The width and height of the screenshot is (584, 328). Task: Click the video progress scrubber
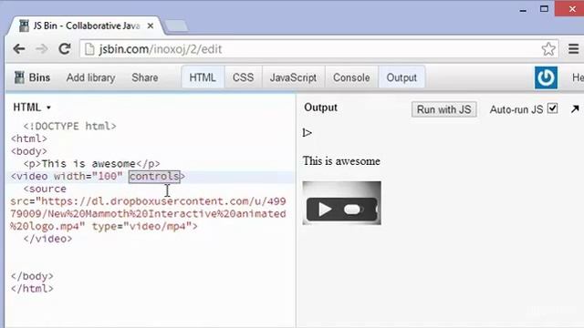click(352, 210)
